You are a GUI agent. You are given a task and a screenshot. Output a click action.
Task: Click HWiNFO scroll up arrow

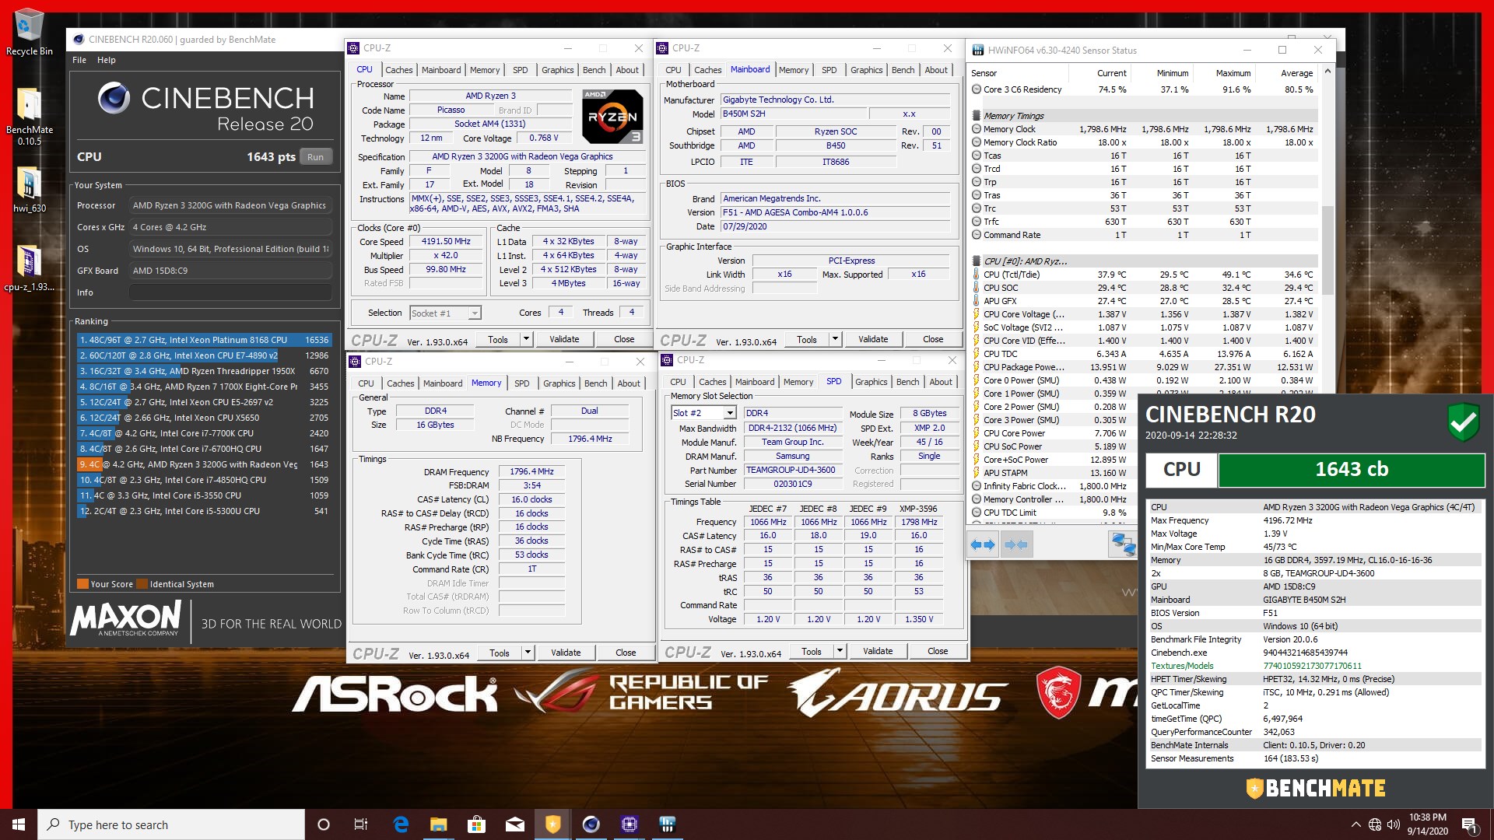click(x=1327, y=72)
